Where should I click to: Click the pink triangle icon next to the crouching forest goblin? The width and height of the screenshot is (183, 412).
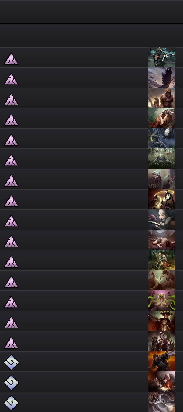(x=11, y=261)
